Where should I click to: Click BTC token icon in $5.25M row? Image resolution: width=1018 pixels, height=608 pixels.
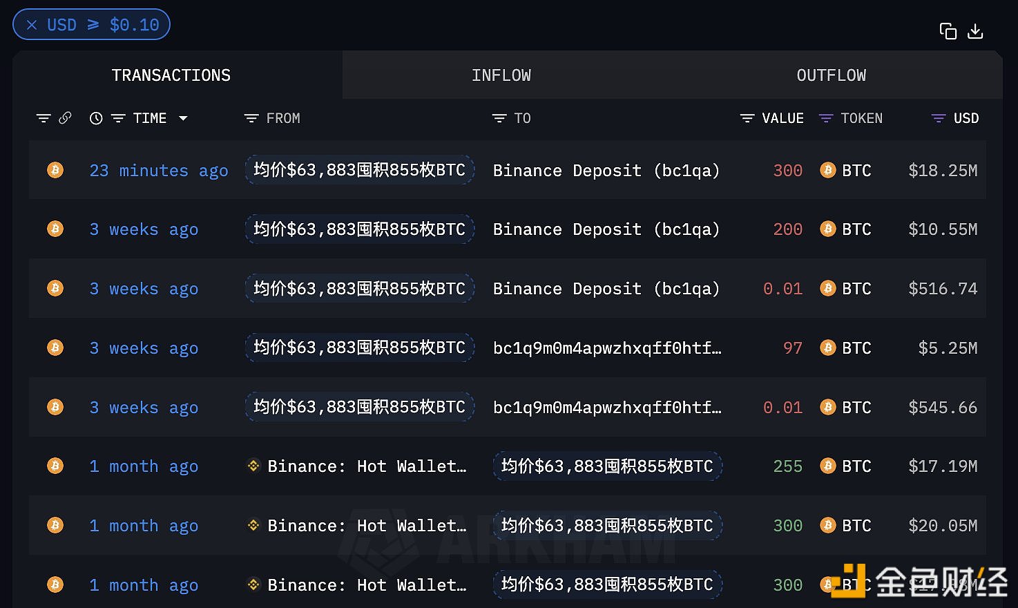point(828,348)
